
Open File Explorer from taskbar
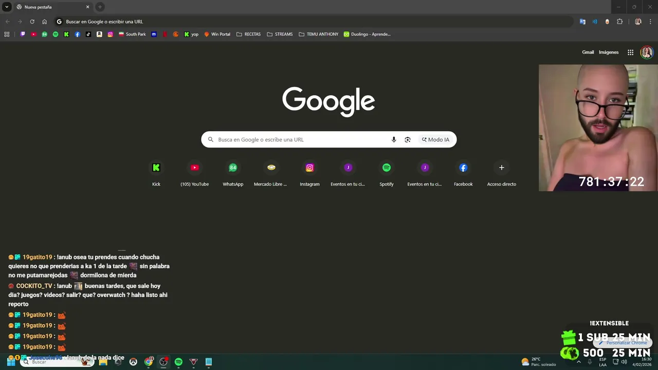[x=103, y=362]
